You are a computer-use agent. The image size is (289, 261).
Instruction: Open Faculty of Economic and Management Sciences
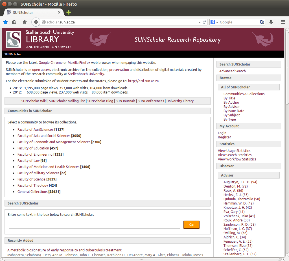tap(54, 142)
